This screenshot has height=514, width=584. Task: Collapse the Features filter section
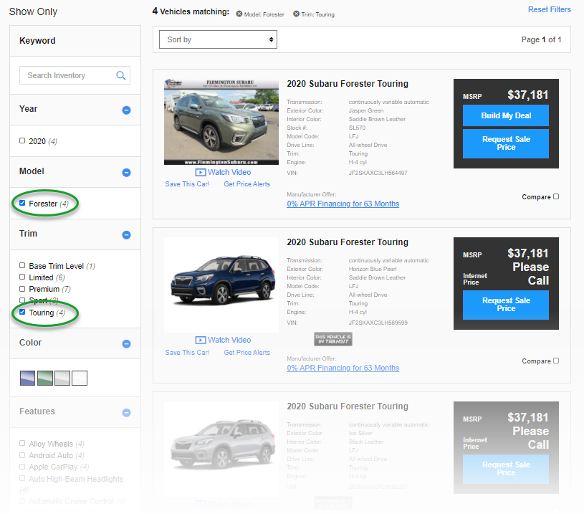pyautogui.click(x=126, y=413)
